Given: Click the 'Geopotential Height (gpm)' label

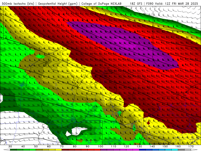Looking at the screenshot, I should 58,4.
